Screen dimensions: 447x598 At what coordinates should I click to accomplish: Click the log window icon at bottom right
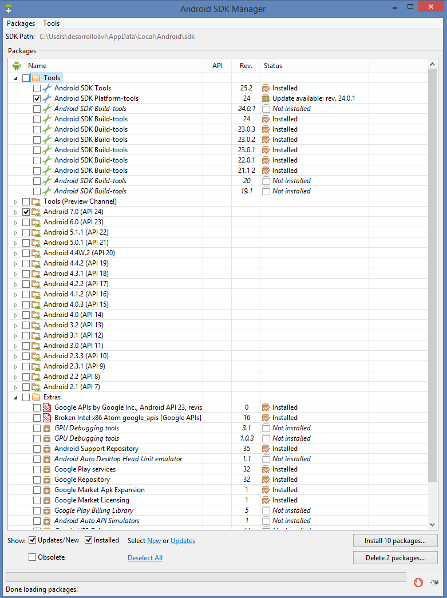pyautogui.click(x=434, y=583)
